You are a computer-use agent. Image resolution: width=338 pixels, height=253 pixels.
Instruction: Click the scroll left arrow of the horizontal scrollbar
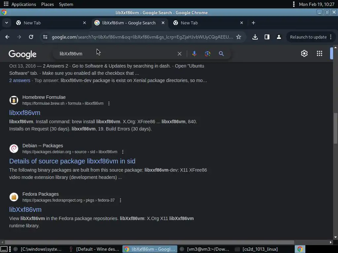tap(2, 242)
